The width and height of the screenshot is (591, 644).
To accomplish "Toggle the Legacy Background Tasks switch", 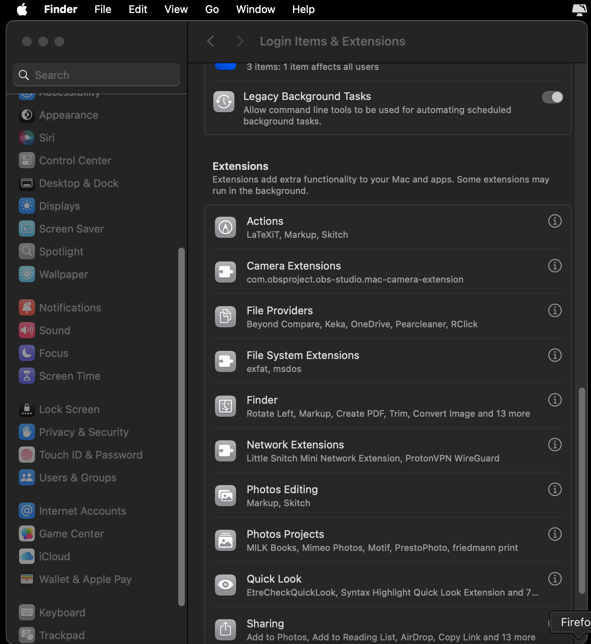I will click(552, 97).
